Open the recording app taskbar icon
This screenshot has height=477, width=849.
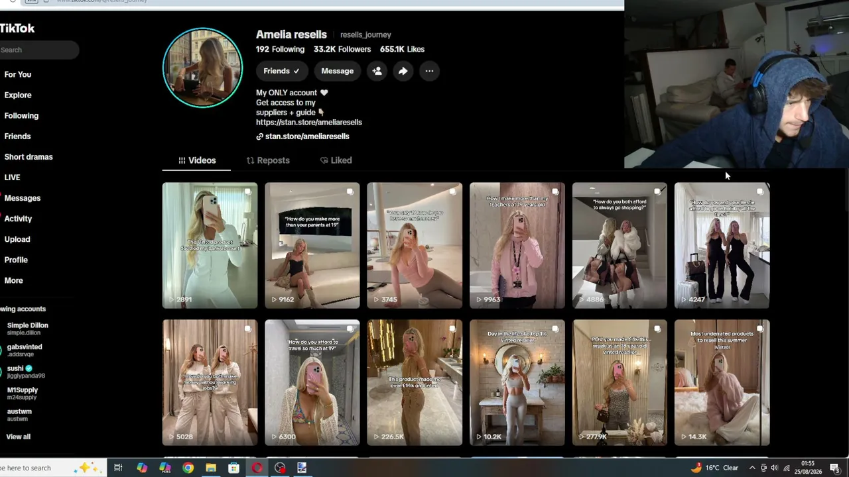pyautogui.click(x=280, y=468)
